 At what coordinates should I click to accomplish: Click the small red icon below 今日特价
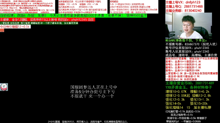2,30
